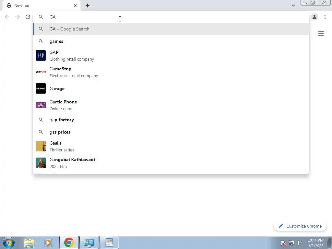
Task: Click the volume speaker tray icon
Action: click(x=299, y=243)
